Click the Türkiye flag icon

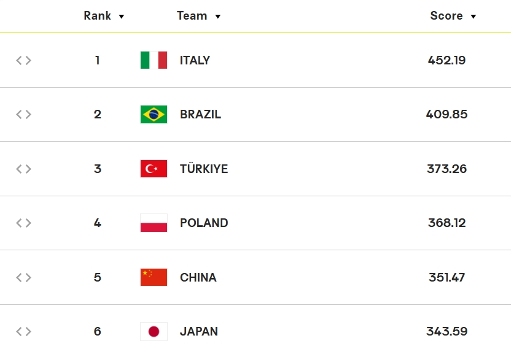[x=154, y=169]
